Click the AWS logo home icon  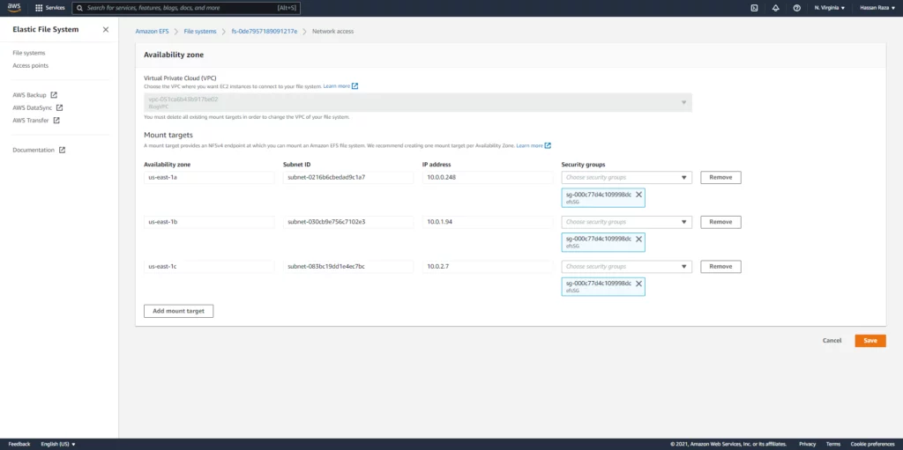14,7
